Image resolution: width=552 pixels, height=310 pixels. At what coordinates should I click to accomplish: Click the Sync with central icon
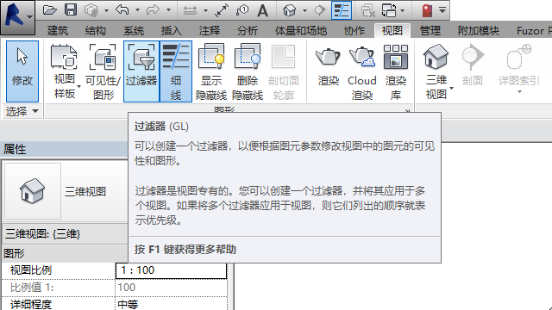91,10
